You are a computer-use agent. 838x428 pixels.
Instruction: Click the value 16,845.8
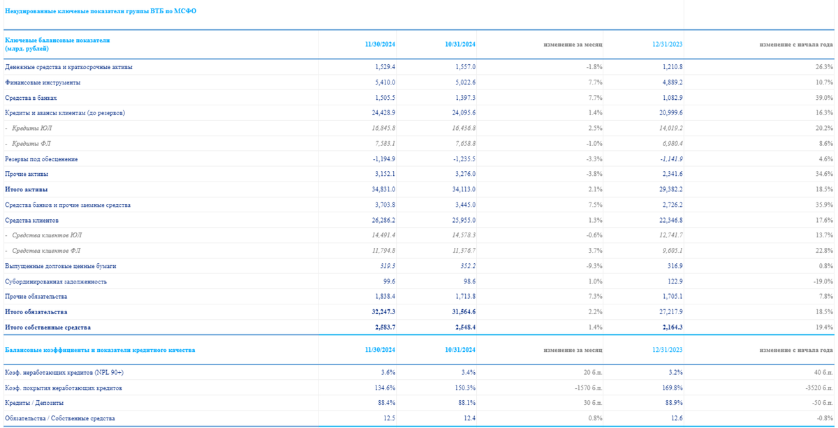pyautogui.click(x=384, y=128)
